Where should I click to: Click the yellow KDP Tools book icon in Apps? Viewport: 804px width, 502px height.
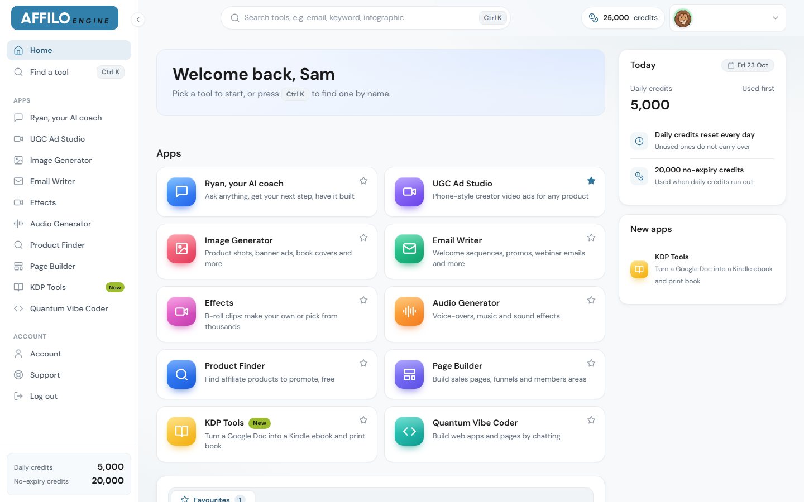click(181, 431)
